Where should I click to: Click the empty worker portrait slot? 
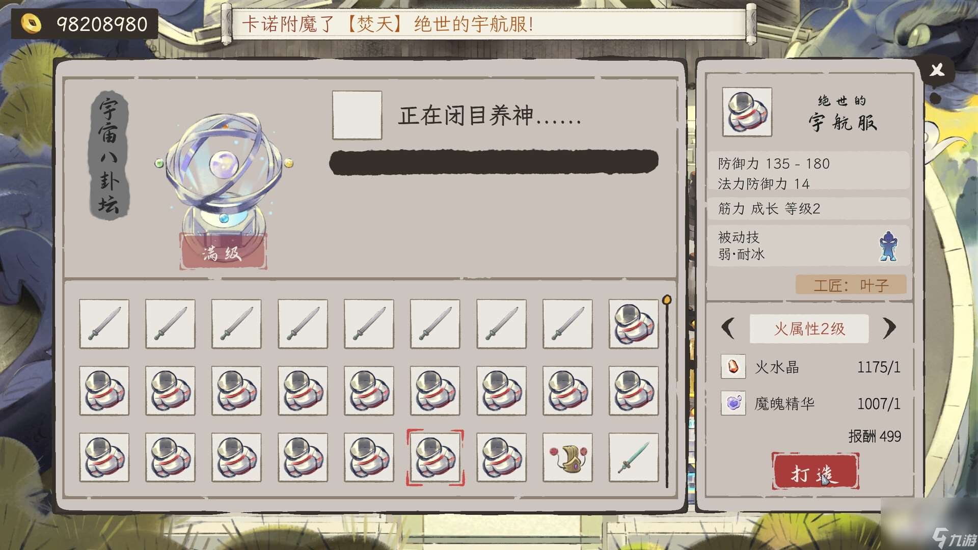(x=357, y=115)
